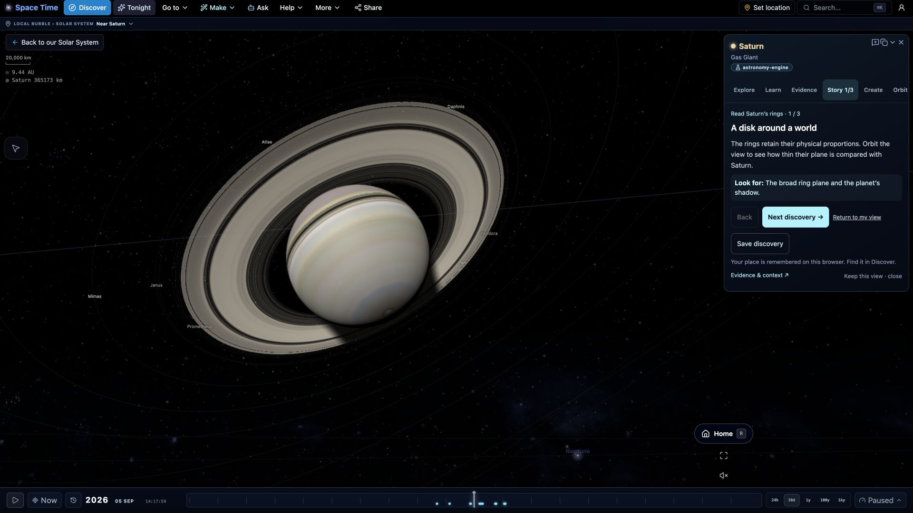The width and height of the screenshot is (913, 513).
Task: Click the Janus moon label
Action: [156, 285]
